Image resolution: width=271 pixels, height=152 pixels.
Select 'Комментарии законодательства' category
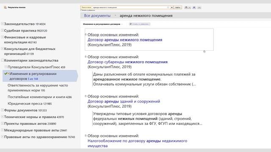pyautogui.click(x=31, y=60)
